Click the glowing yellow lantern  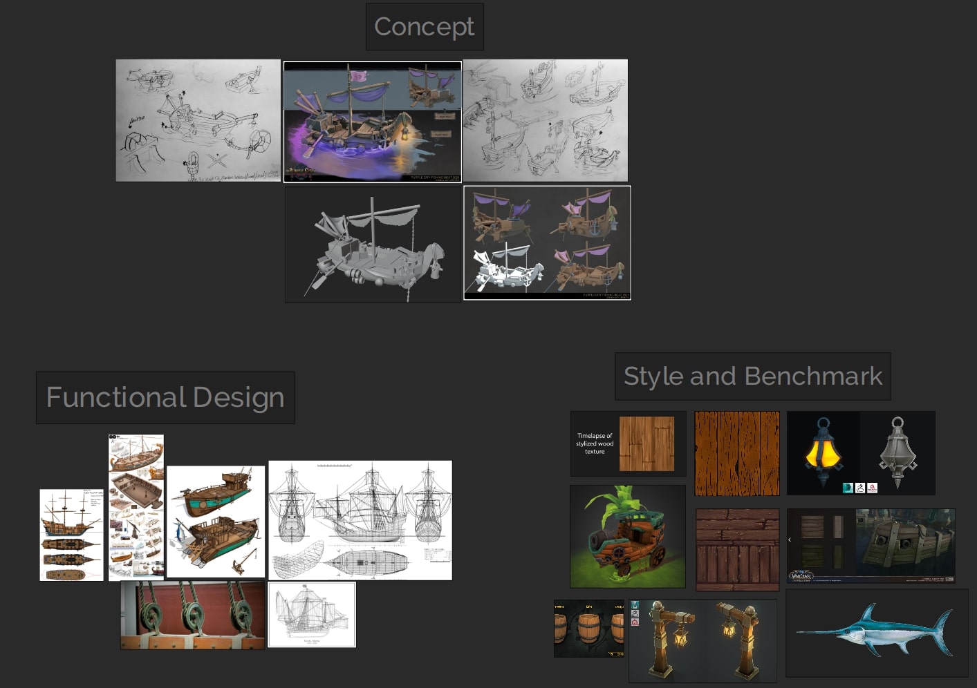tap(823, 453)
